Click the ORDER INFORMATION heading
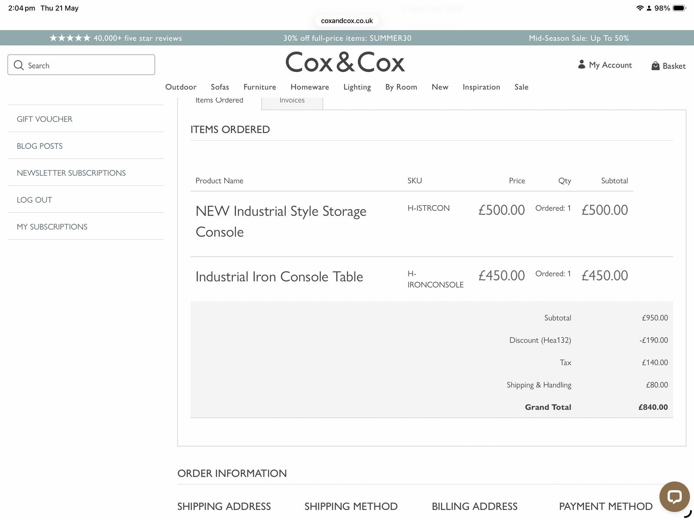The width and height of the screenshot is (694, 520). point(232,473)
